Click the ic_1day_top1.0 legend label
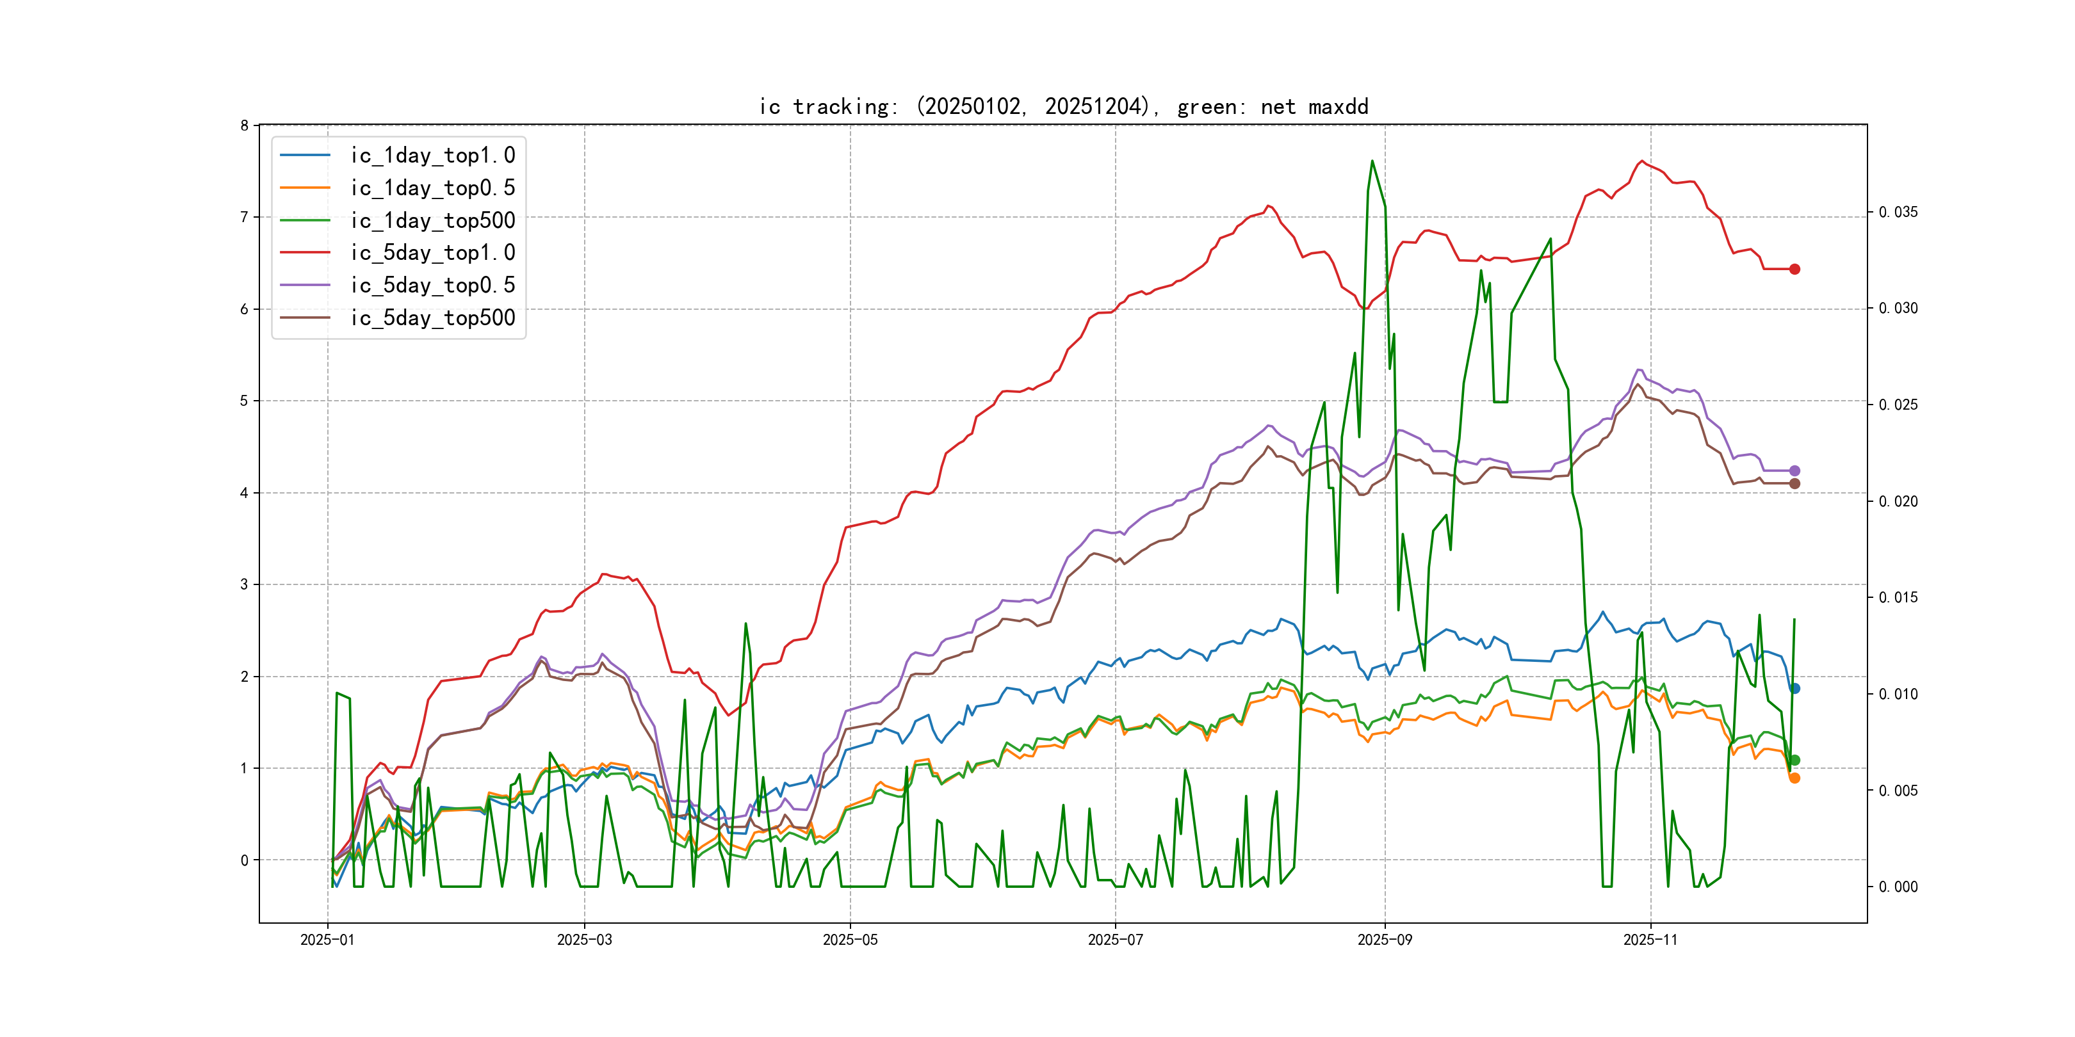Screen dimensions: 2075x1037 pyautogui.click(x=432, y=156)
